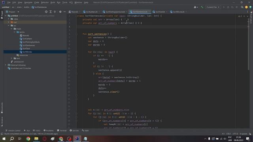Select Scratches and Consoles node
253x142 pixels.
(21, 68)
